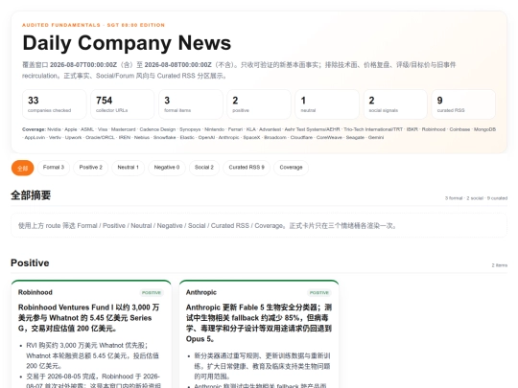Show the Negative 0 filter

(167, 168)
